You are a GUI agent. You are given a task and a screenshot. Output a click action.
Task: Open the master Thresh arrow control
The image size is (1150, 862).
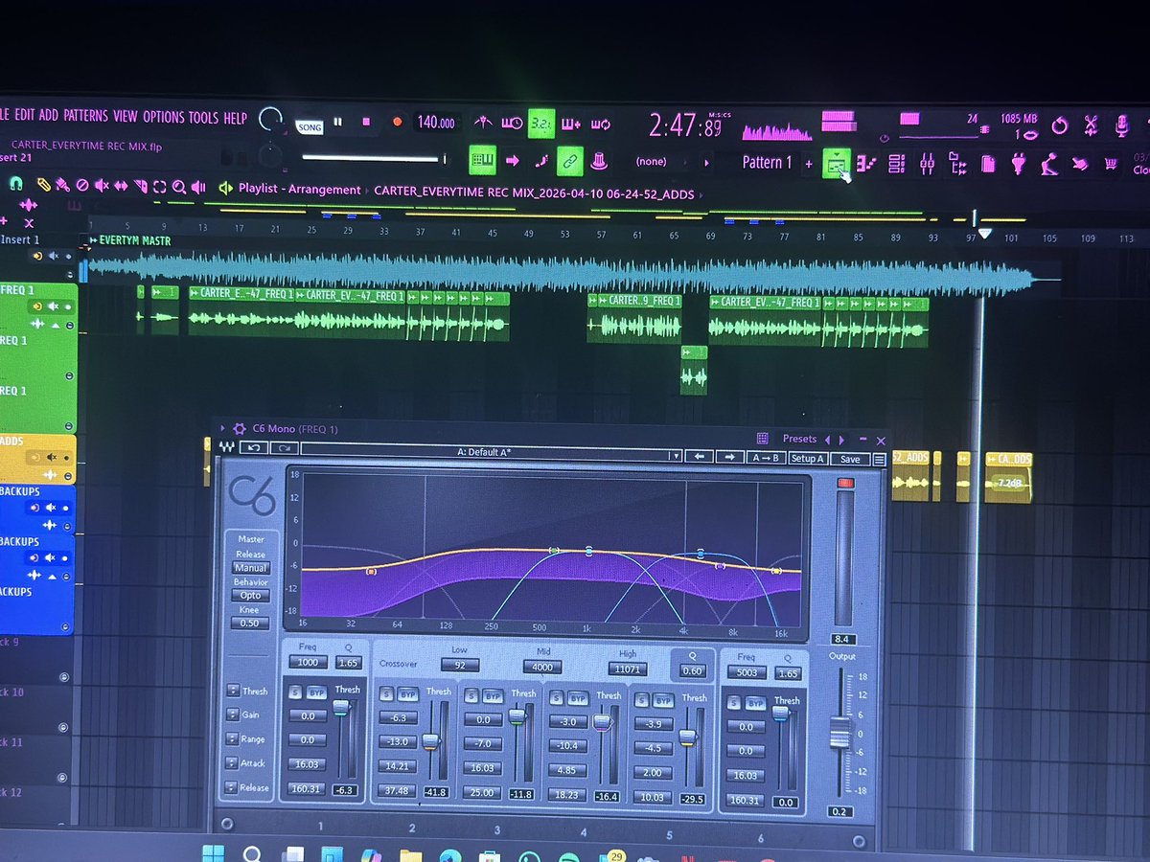(233, 691)
